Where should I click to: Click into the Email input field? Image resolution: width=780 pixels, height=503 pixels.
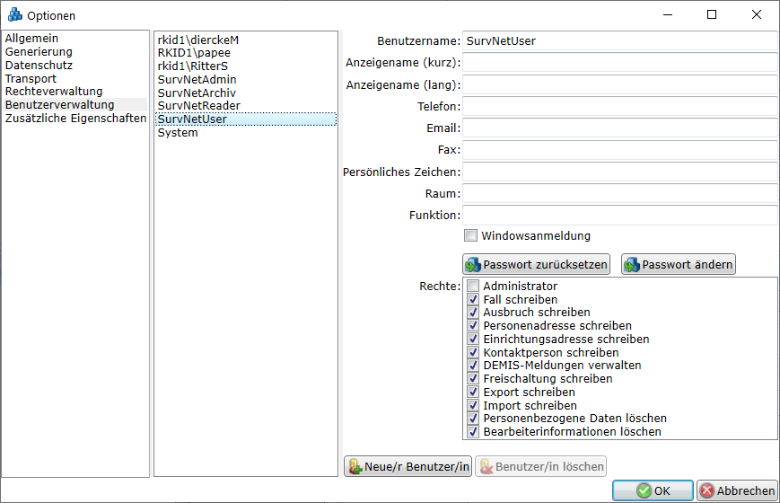[619, 128]
